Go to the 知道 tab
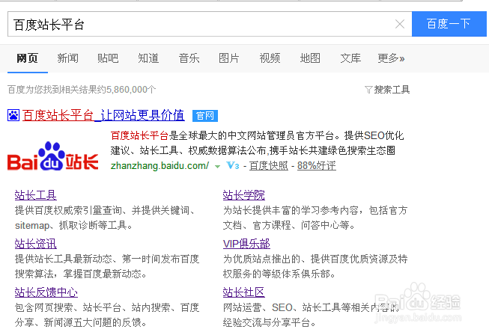The height and width of the screenshot is (335, 489). point(148,58)
